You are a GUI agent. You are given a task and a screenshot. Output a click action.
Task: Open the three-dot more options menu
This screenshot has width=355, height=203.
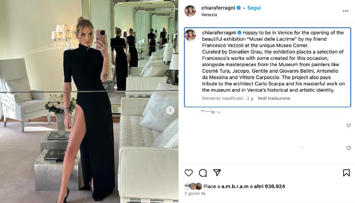(x=345, y=11)
